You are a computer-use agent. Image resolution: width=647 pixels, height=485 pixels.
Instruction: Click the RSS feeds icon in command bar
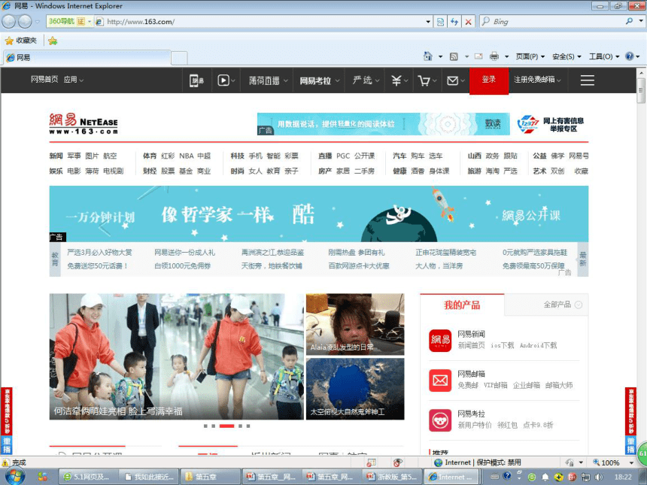point(454,56)
